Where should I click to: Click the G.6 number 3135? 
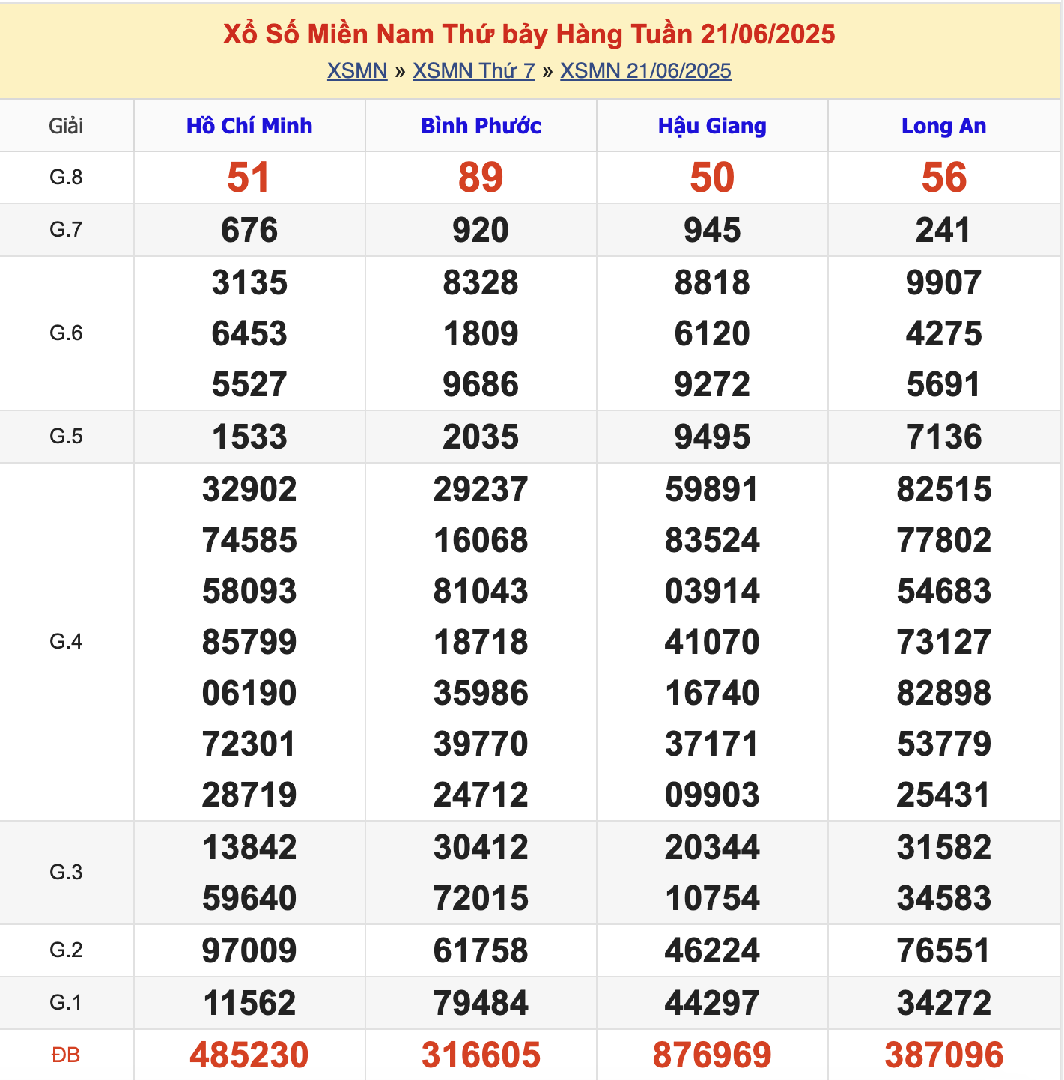[x=249, y=283]
